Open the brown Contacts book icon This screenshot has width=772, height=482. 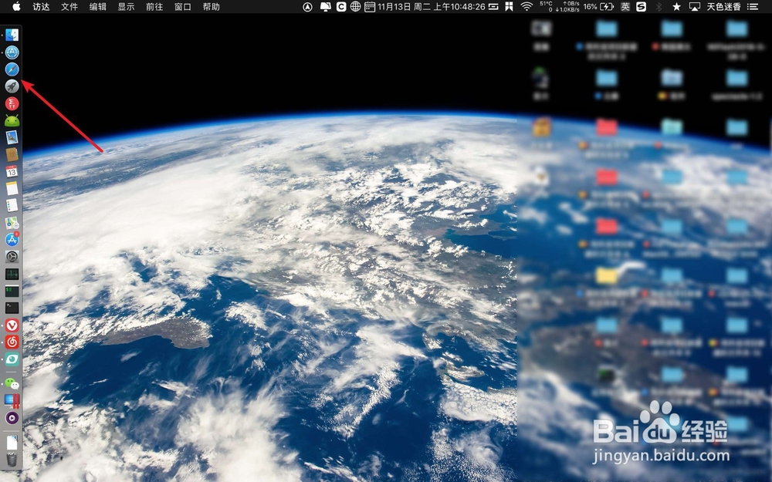point(12,154)
